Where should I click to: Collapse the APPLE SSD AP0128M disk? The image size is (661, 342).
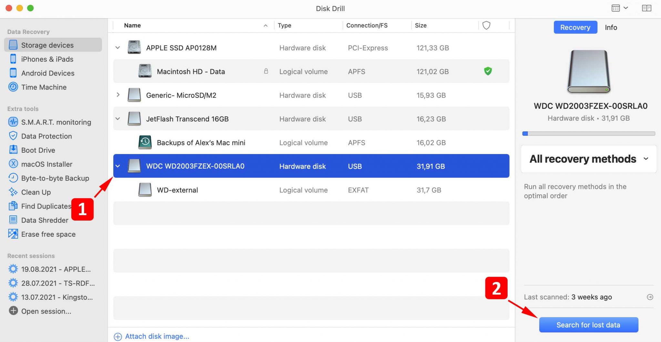(x=118, y=48)
